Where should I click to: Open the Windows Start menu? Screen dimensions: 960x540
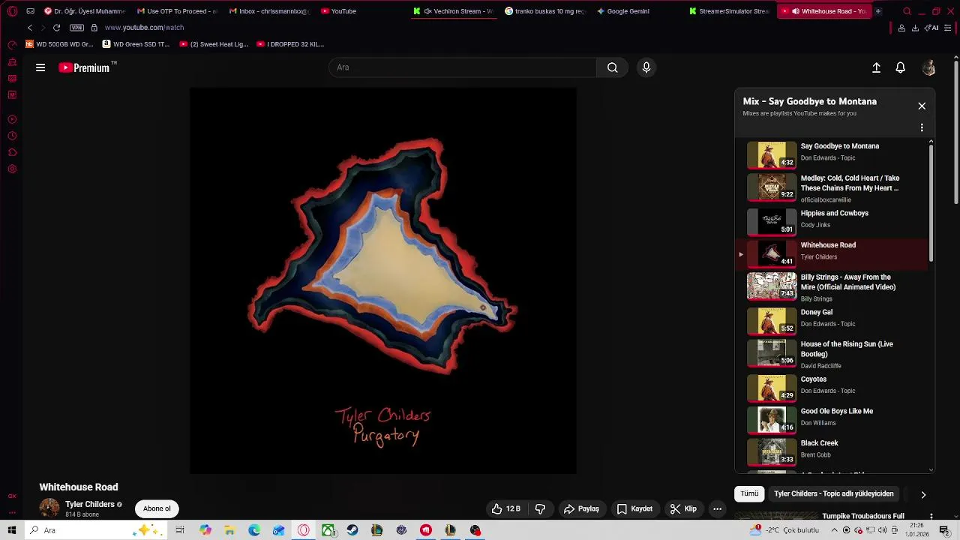tap(12, 530)
